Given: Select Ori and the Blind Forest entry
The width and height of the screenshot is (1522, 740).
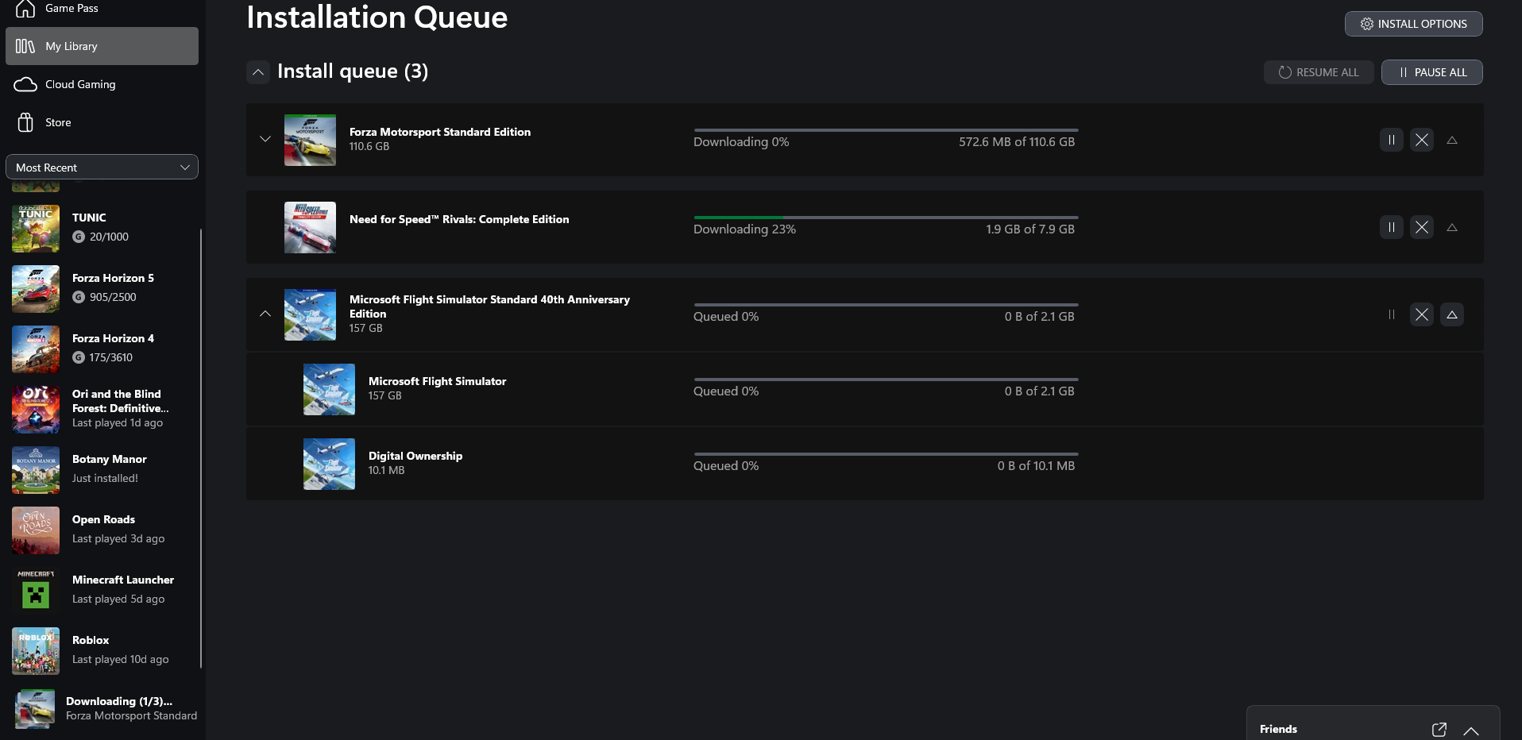Looking at the screenshot, I should click(x=102, y=409).
